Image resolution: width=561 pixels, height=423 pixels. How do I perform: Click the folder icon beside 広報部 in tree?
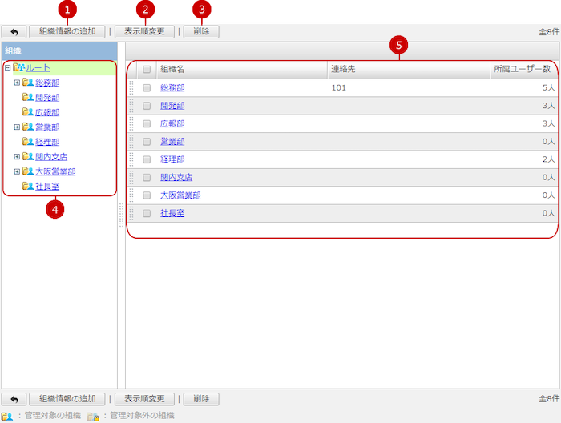click(28, 112)
